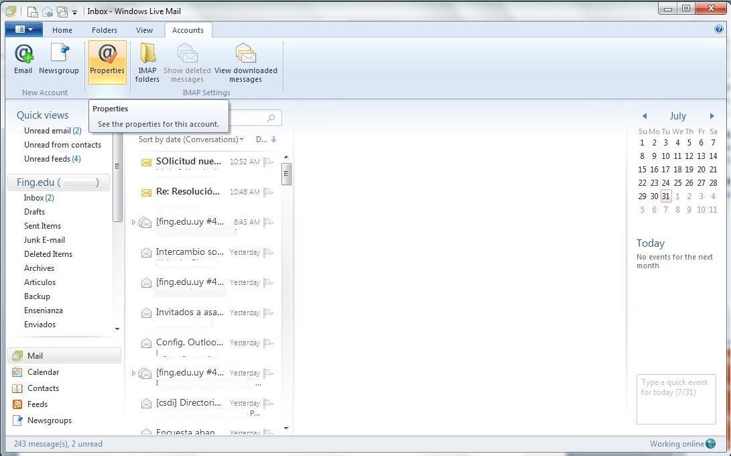Screen dimensions: 731x456
Task: Click the quick event input box
Action: [675, 399]
